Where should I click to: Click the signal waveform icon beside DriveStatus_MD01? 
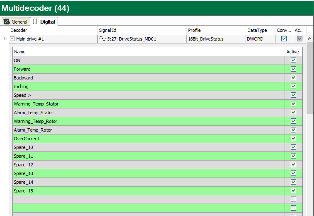(x=102, y=39)
